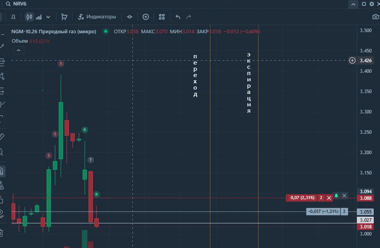The width and height of the screenshot is (380, 248).
Task: Redo the last chart action
Action: 188,17
